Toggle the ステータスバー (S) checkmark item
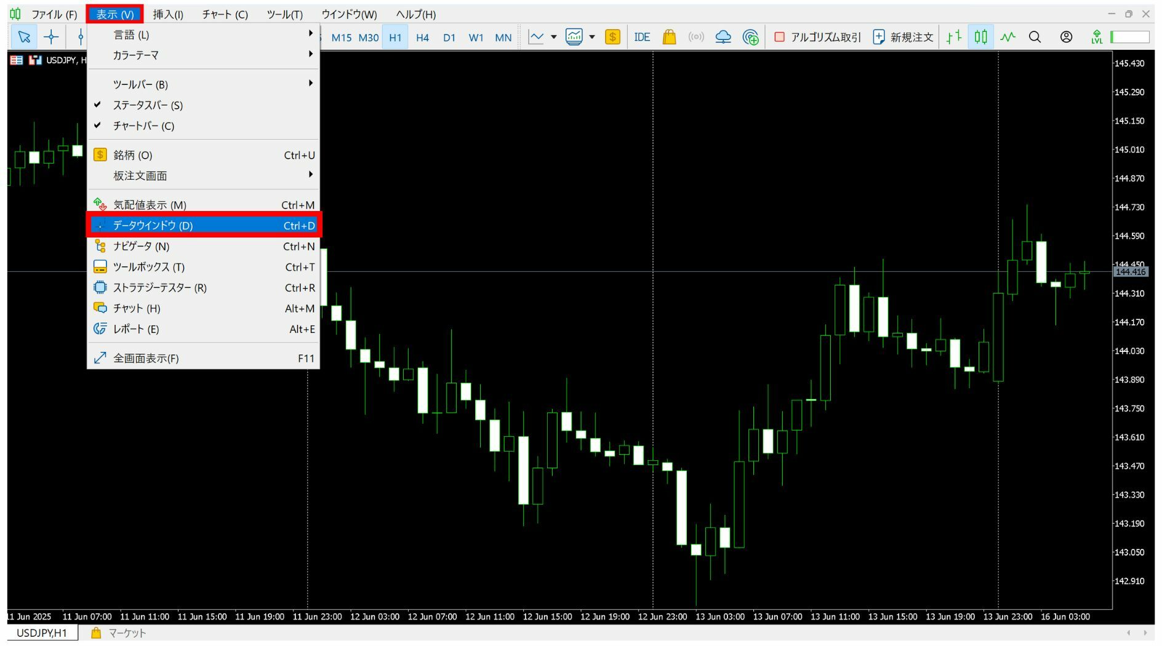The height and width of the screenshot is (646, 1162). [148, 105]
